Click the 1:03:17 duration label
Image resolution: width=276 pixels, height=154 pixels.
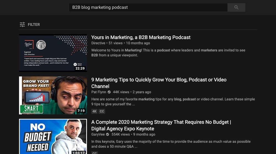[78, 152]
